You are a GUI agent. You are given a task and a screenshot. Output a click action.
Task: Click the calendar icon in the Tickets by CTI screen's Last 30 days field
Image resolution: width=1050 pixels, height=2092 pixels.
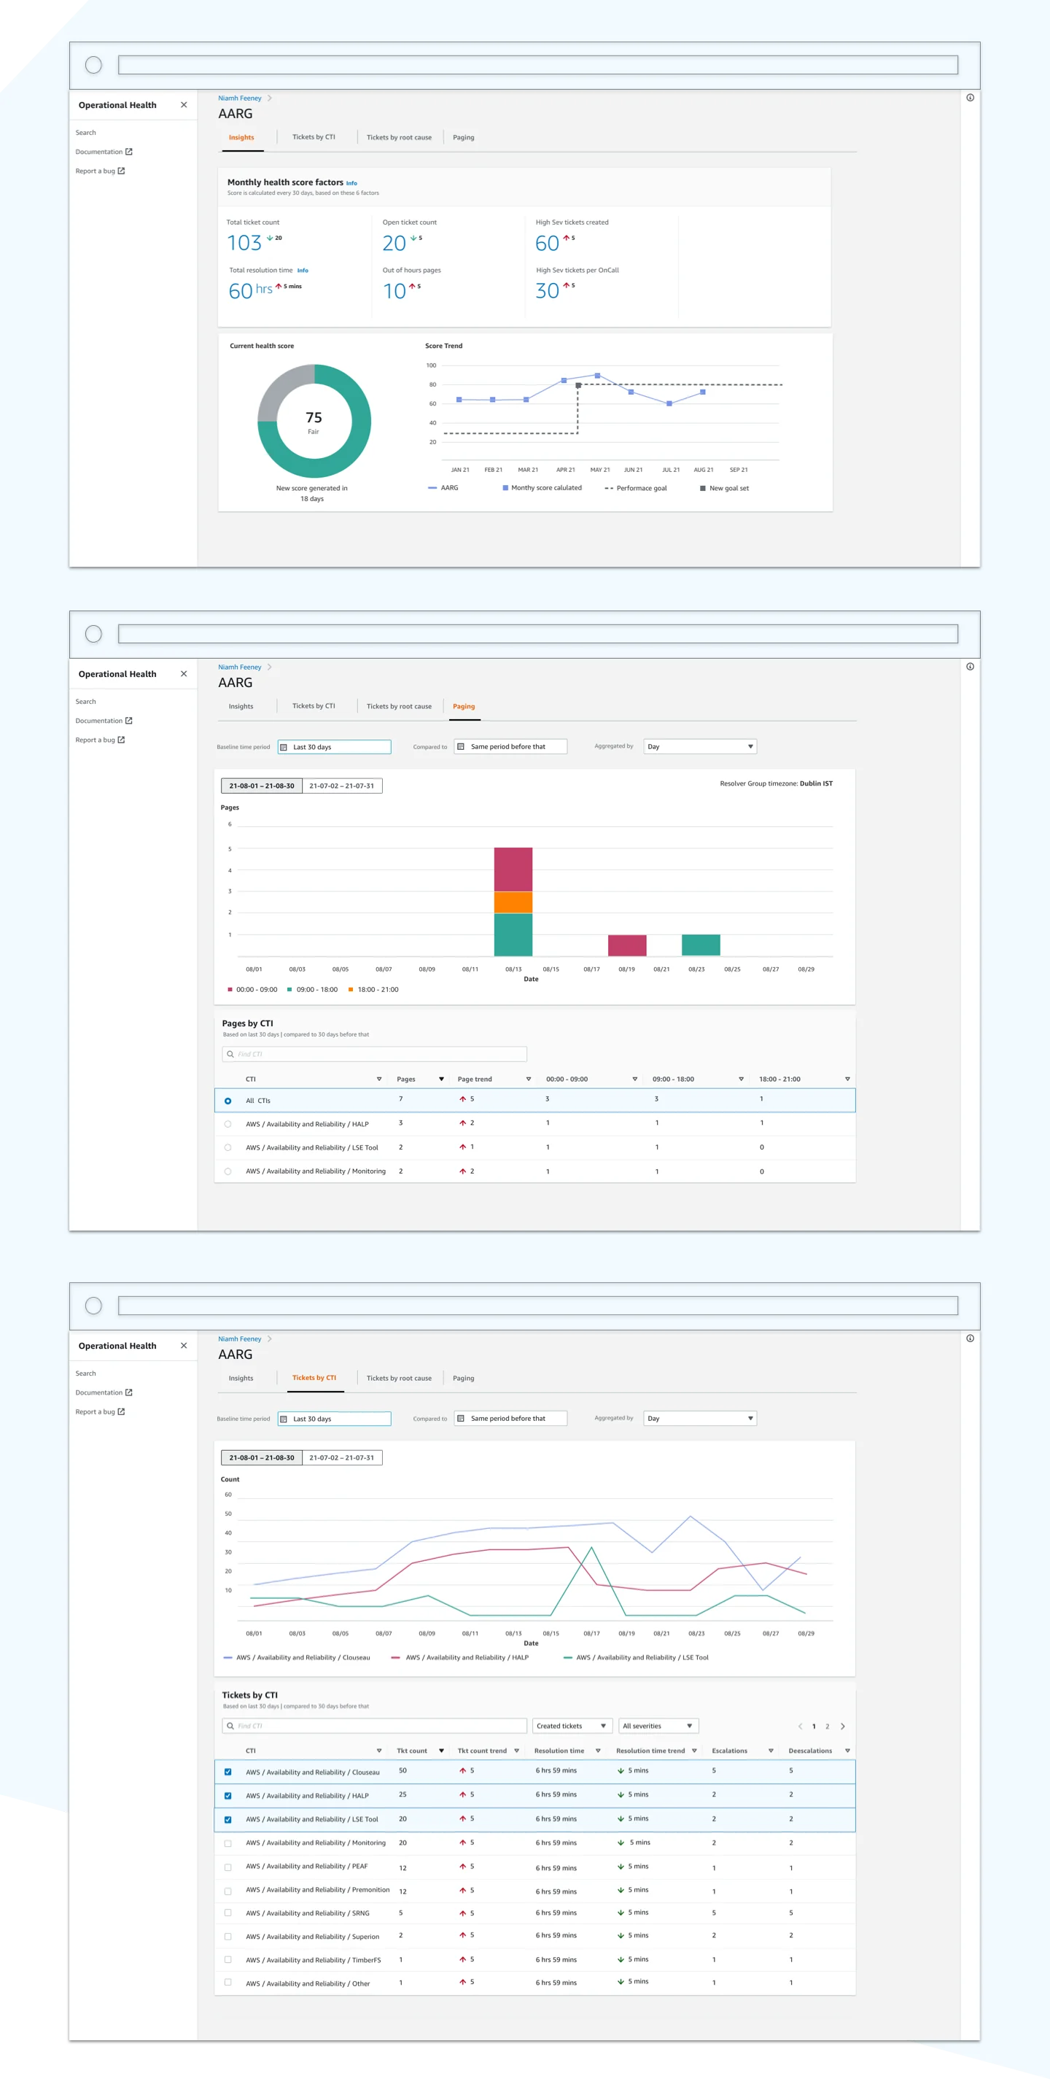[x=284, y=1419]
